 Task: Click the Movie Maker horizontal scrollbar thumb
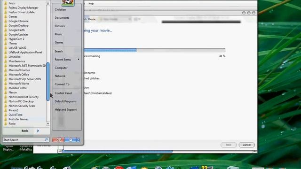(118, 151)
